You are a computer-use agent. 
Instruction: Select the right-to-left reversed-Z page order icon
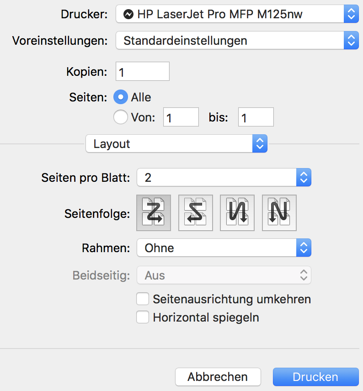click(195, 213)
